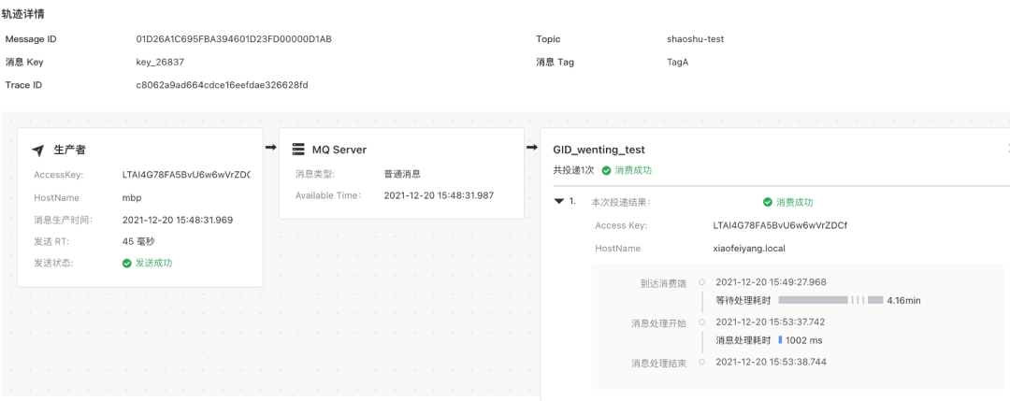This screenshot has height=401, width=1010.
Task: Select the Trace ID value c8062a9ad664…
Action: pyautogui.click(x=222, y=85)
